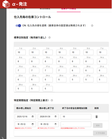Image resolution: width=112 pixels, height=139 pixels.
Task: Click the 削除 column header
Action: pyautogui.click(x=97, y=108)
